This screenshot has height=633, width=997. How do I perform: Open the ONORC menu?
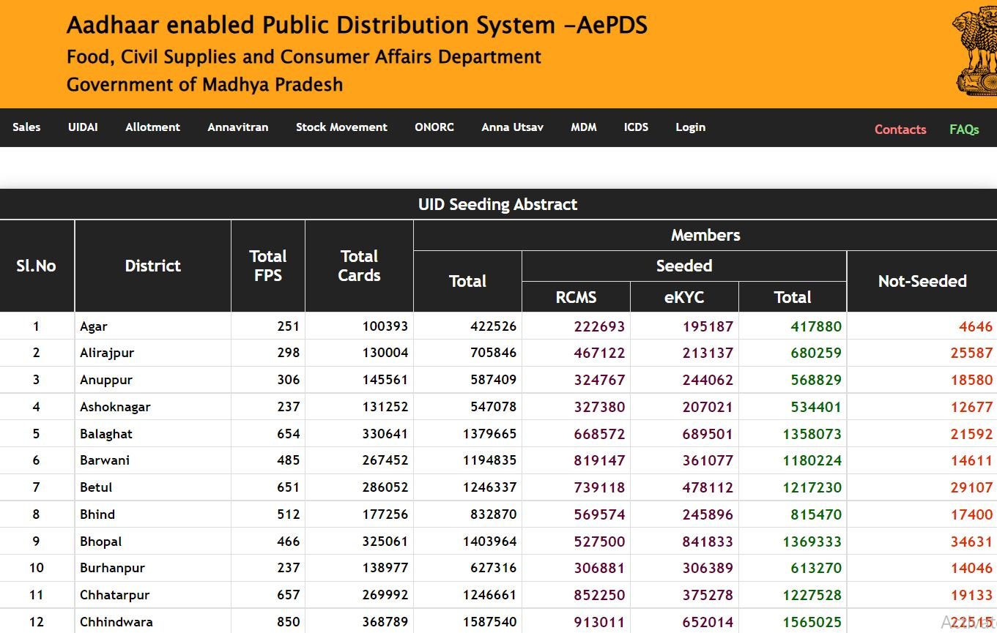434,127
